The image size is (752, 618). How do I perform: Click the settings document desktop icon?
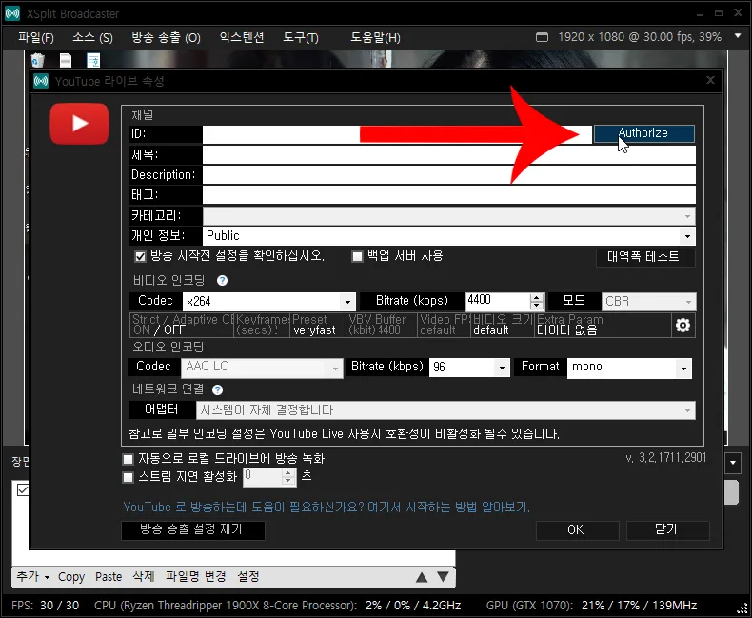click(x=93, y=60)
